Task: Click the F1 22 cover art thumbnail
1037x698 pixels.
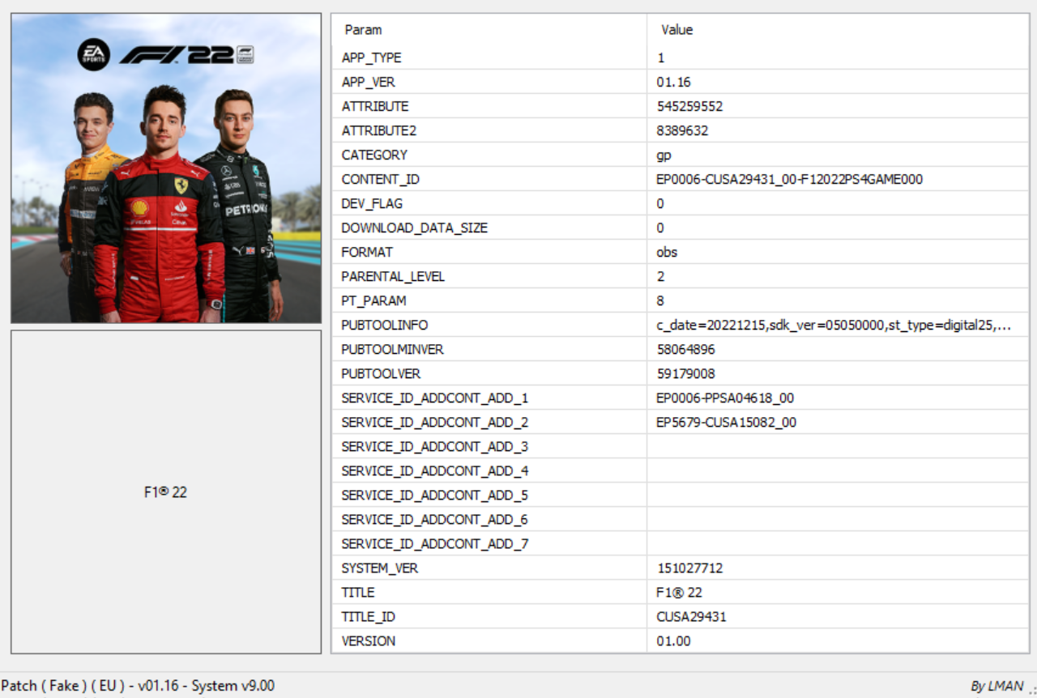Action: click(x=166, y=168)
